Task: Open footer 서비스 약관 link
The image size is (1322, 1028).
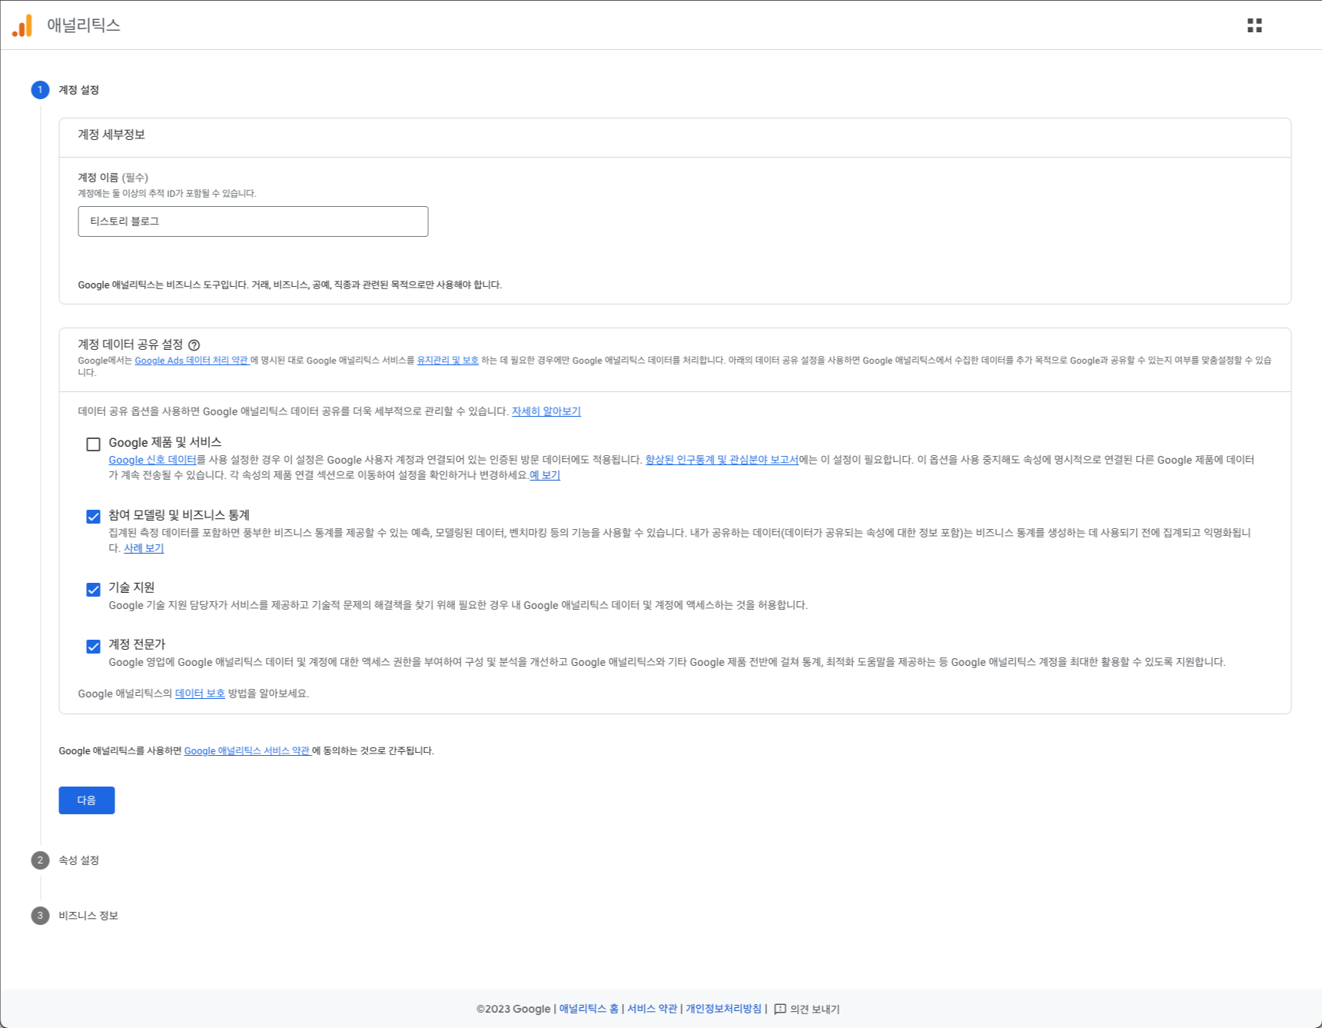Action: point(652,1009)
